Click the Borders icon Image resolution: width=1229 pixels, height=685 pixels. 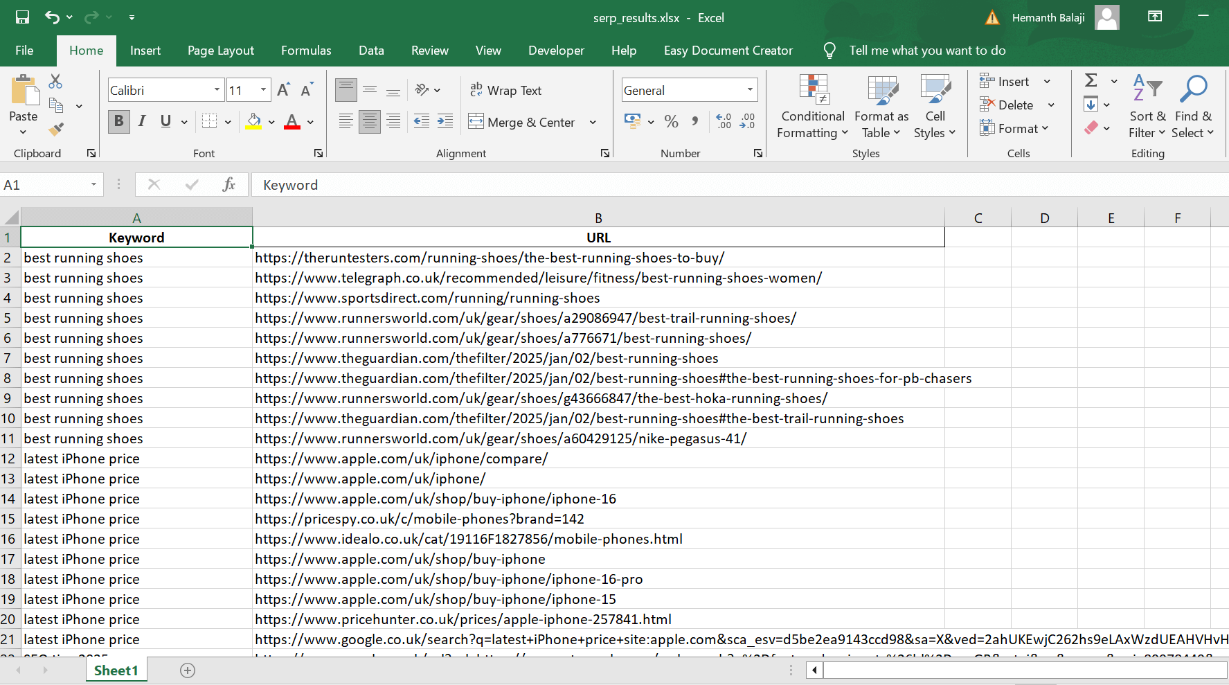click(x=209, y=122)
